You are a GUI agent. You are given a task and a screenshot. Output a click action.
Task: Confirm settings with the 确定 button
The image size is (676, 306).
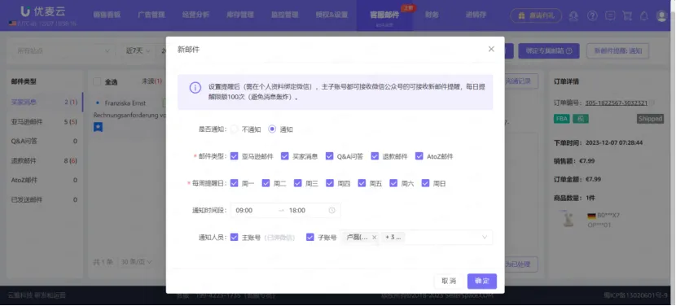tap(482, 281)
